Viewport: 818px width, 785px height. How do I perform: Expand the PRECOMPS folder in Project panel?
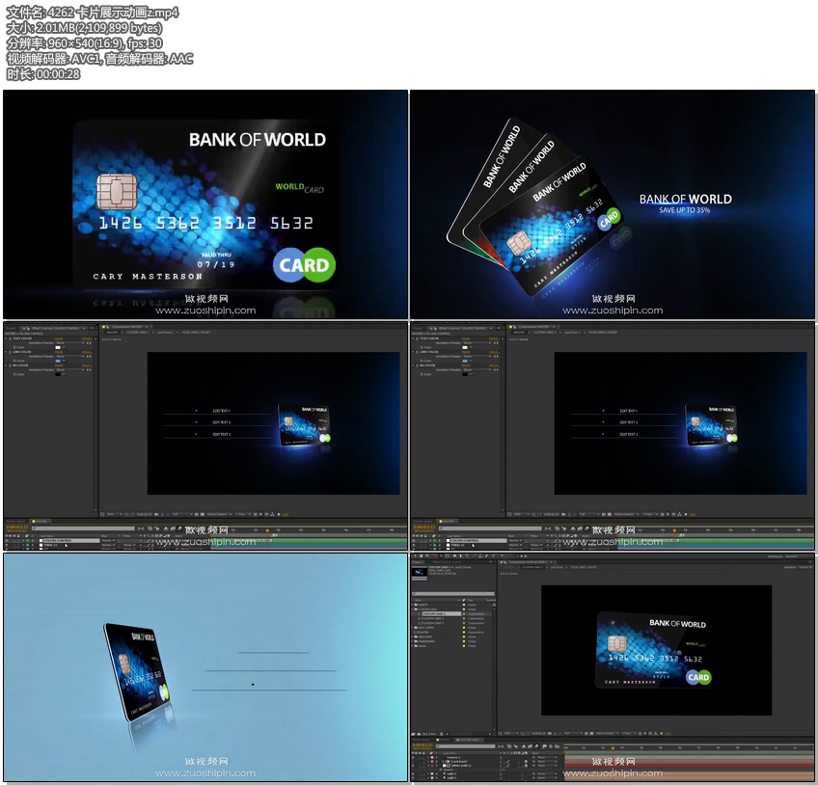pos(411,636)
